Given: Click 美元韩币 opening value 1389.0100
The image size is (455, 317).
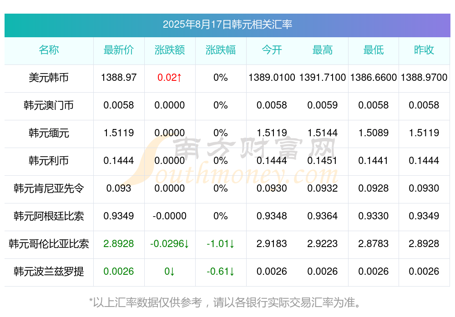Looking at the screenshot, I should click(x=272, y=77).
